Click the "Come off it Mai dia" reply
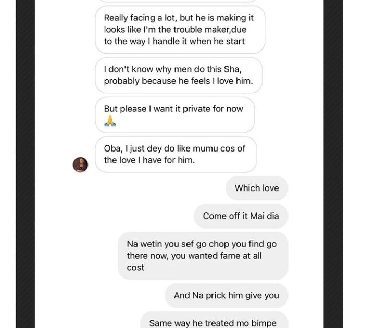 click(x=241, y=216)
